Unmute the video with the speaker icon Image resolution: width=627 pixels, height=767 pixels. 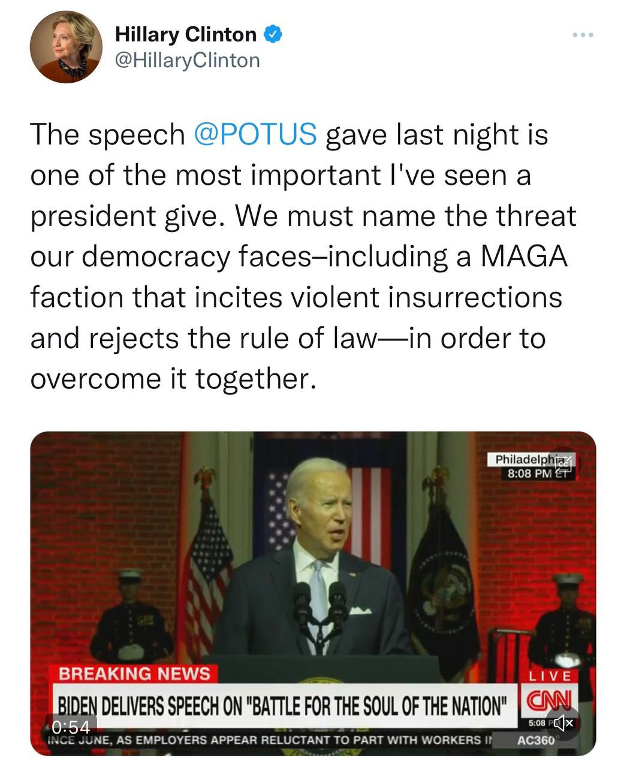tap(563, 723)
